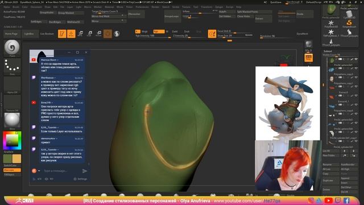The width and height of the screenshot is (364, 205).
Task: Open the Help menu
Action: click(239, 7)
